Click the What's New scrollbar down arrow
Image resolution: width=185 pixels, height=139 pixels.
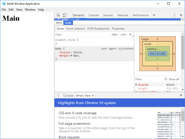click(x=183, y=136)
